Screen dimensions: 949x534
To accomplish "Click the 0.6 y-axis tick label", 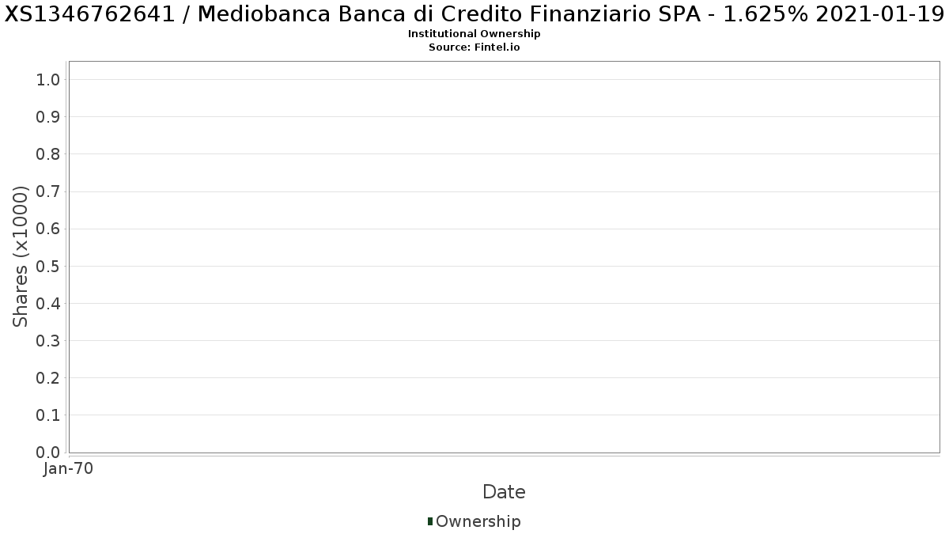I will point(48,229).
